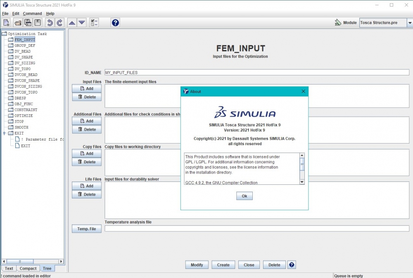Image resolution: width=413 pixels, height=278 pixels.
Task: Click Add under Copy Files
Action: (87, 153)
